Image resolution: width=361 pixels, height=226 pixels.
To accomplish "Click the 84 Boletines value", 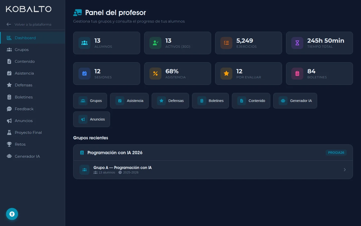I will (x=311, y=71).
